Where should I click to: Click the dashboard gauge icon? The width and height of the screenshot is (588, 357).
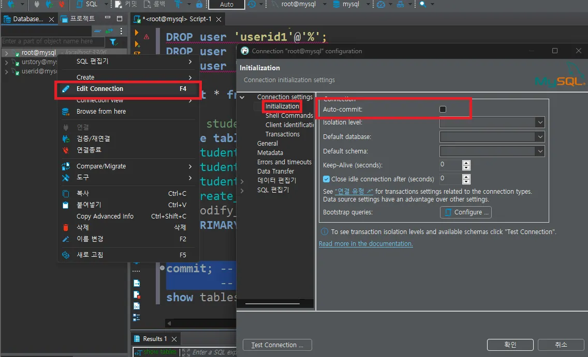pos(381,4)
